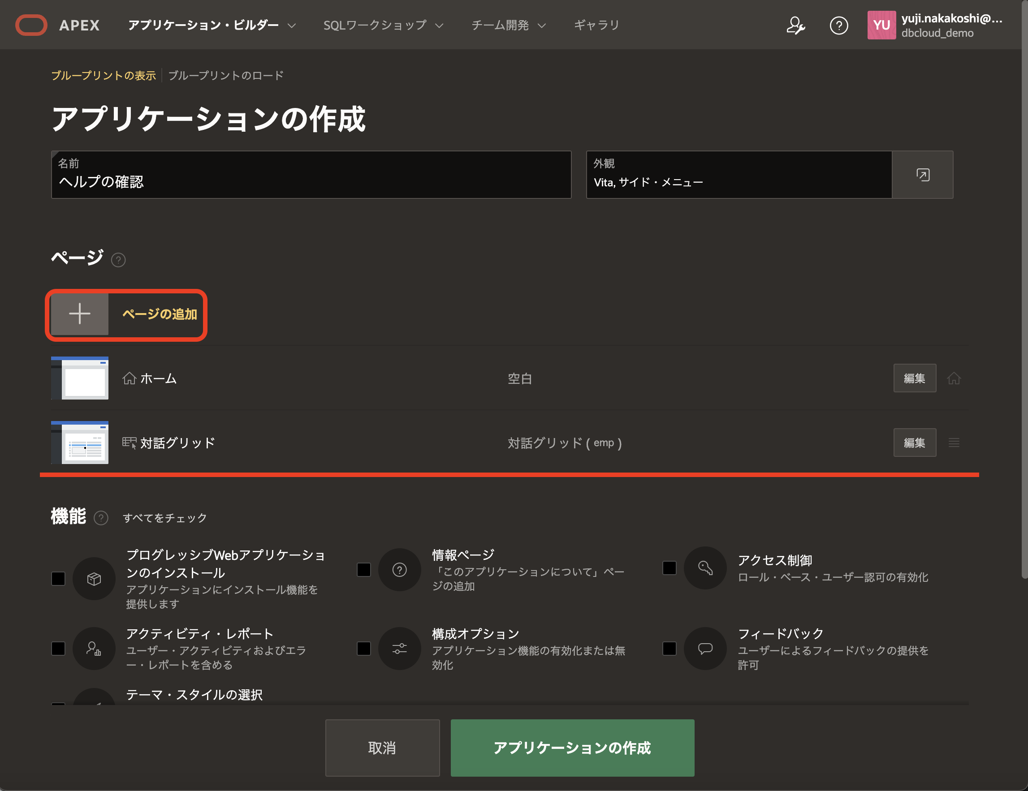Click the Oracle APEX logo icon

click(31, 25)
